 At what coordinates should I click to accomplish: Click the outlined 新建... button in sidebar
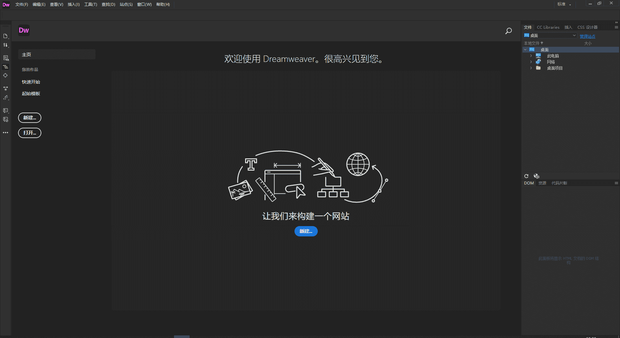tap(30, 118)
